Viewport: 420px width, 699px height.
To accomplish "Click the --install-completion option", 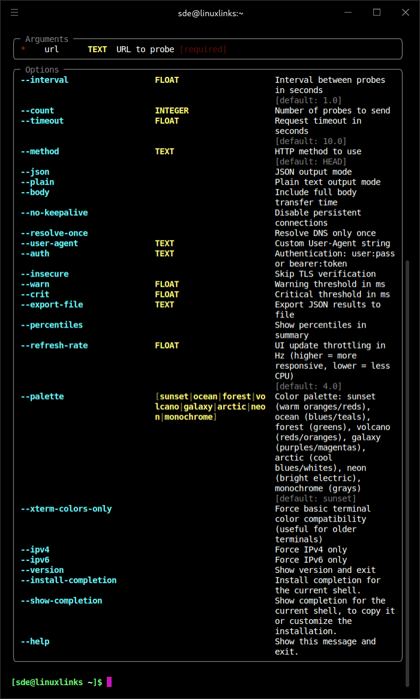I will click(x=68, y=580).
